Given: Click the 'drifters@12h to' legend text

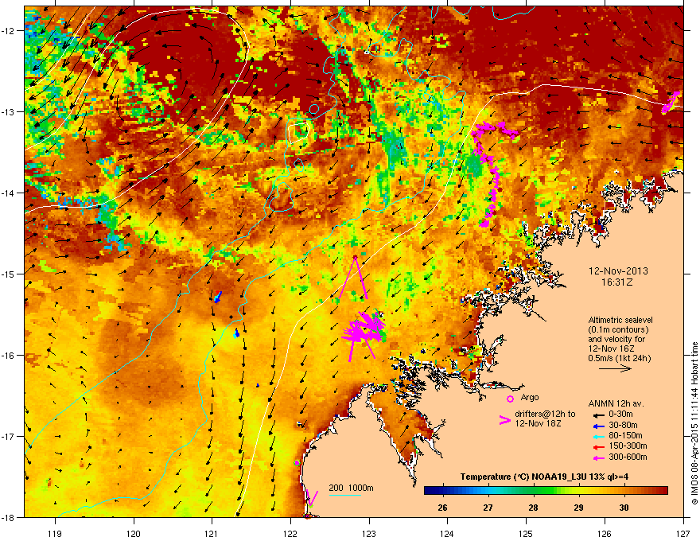Looking at the screenshot, I should 545,415.
